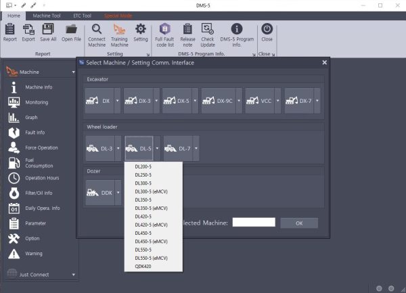Open Setting gear in ribbon

coord(141,32)
